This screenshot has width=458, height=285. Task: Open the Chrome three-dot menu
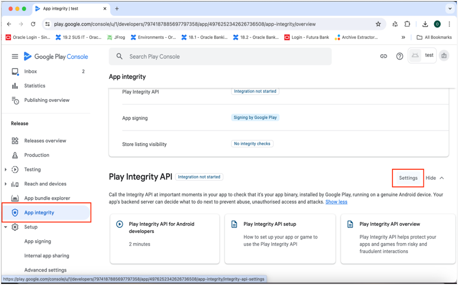(x=450, y=24)
